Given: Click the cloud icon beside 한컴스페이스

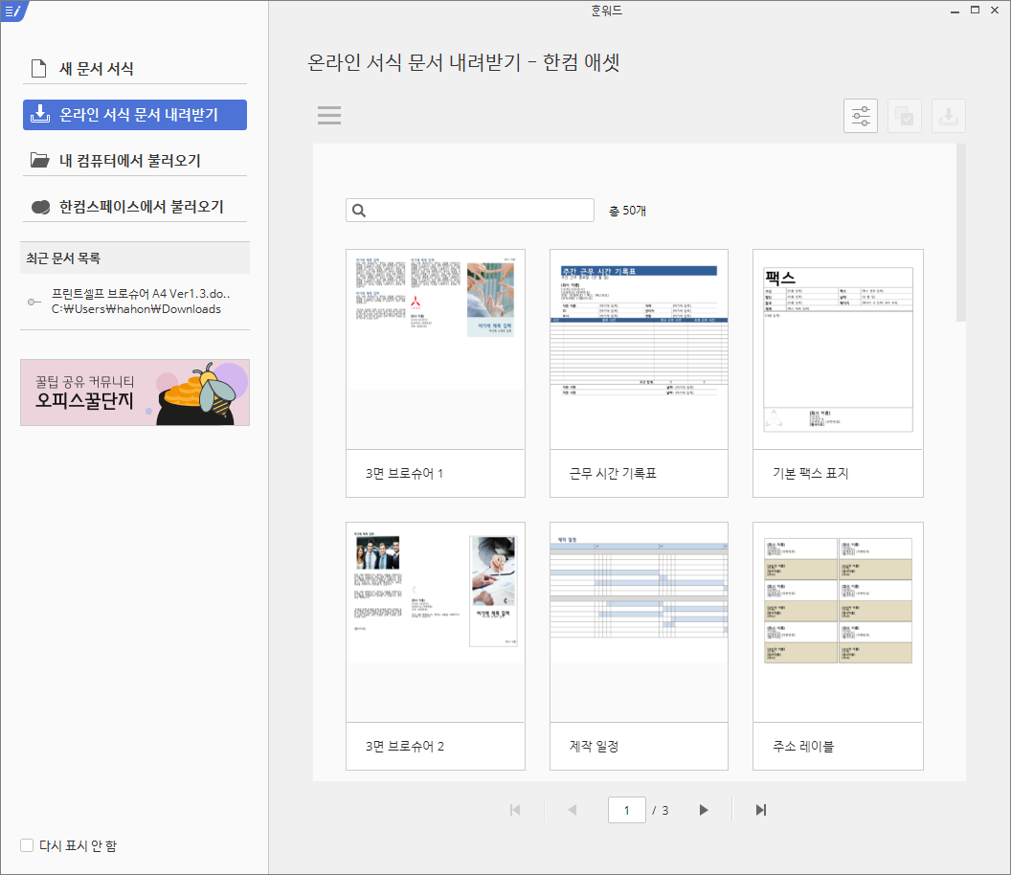Looking at the screenshot, I should [40, 207].
